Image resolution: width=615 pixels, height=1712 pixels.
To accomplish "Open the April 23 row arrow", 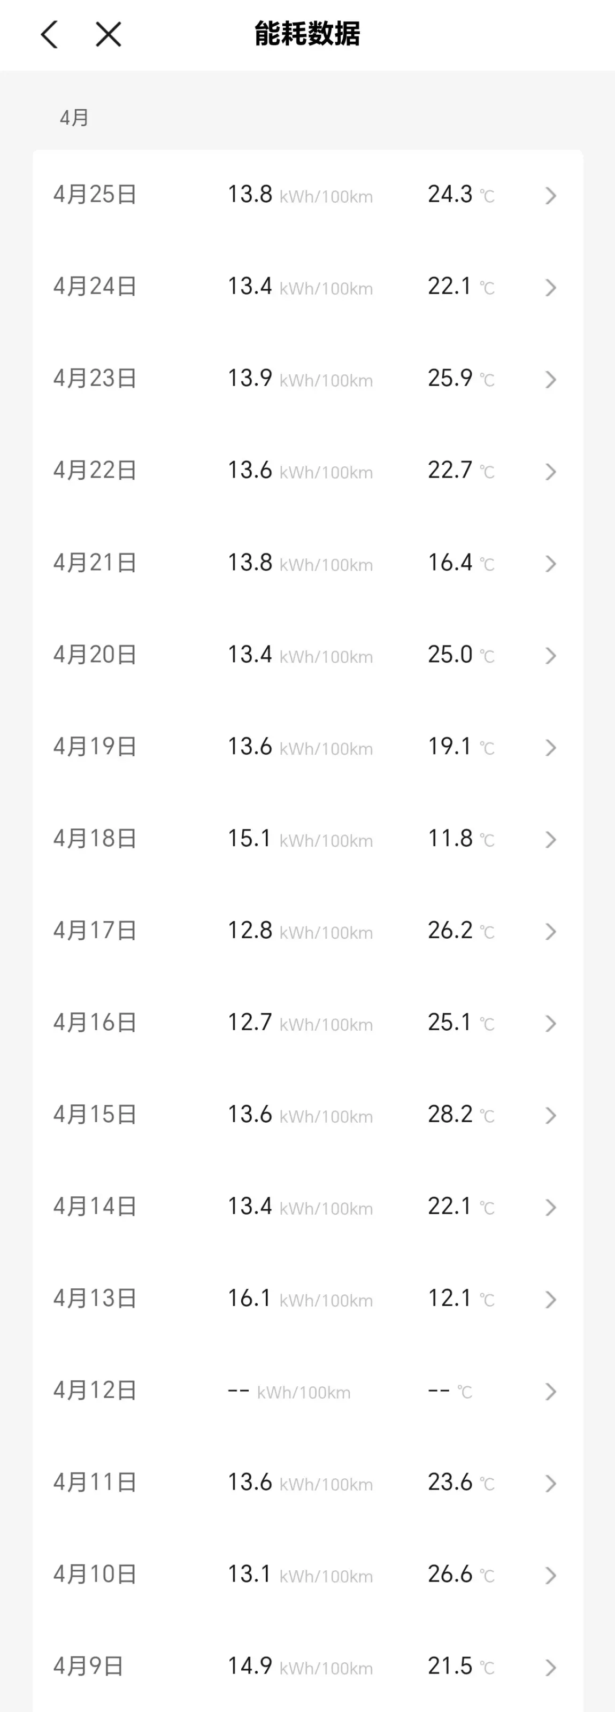I will [x=550, y=380].
